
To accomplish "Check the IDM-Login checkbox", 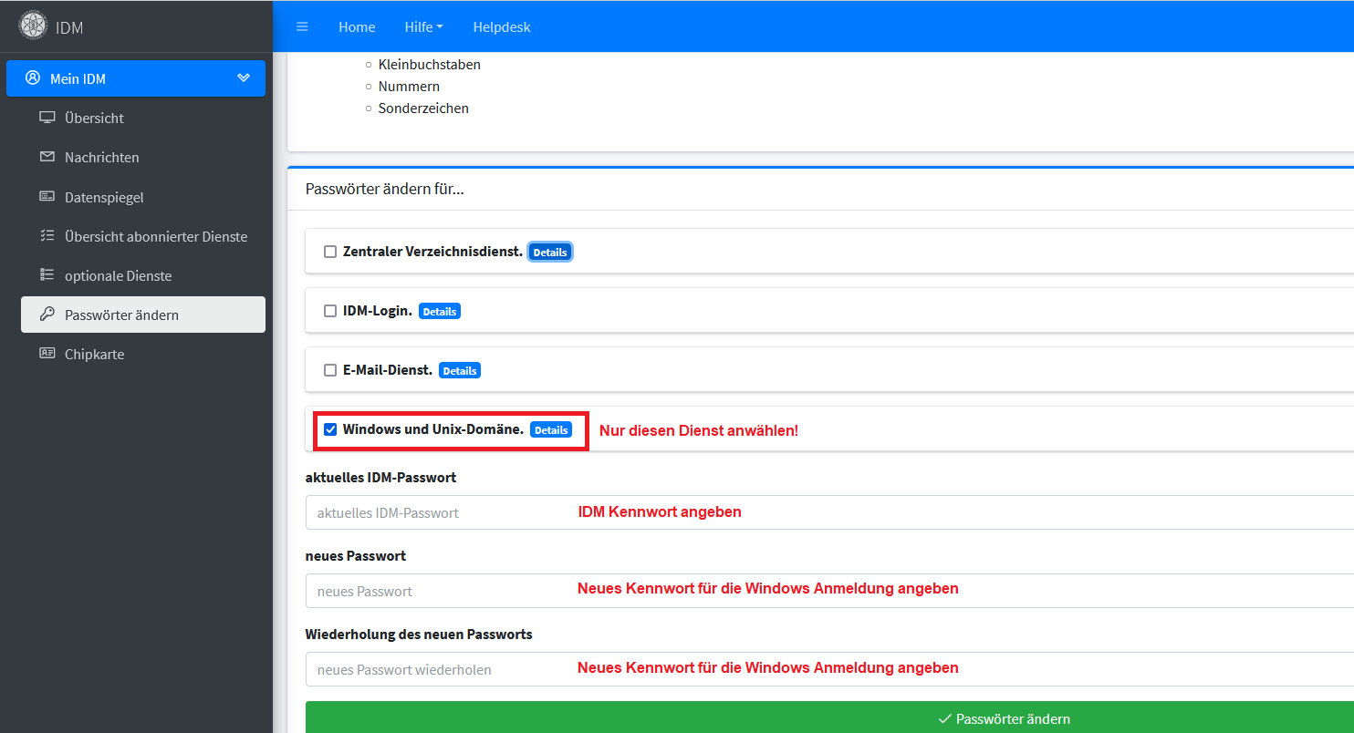I will coord(330,311).
